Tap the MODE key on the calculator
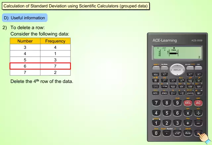The height and width of the screenshot is (145, 212). [x=190, y=68]
